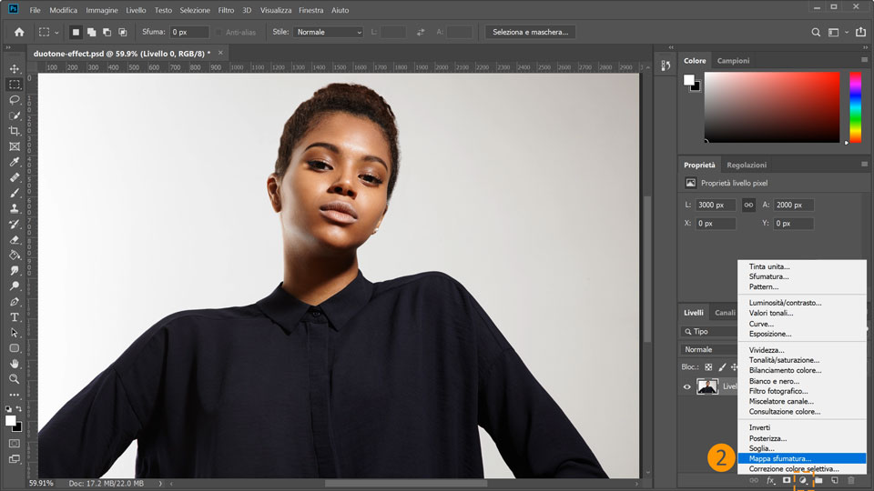The height and width of the screenshot is (491, 874).
Task: Expand the toolbar with double arrows
Action: point(8,48)
